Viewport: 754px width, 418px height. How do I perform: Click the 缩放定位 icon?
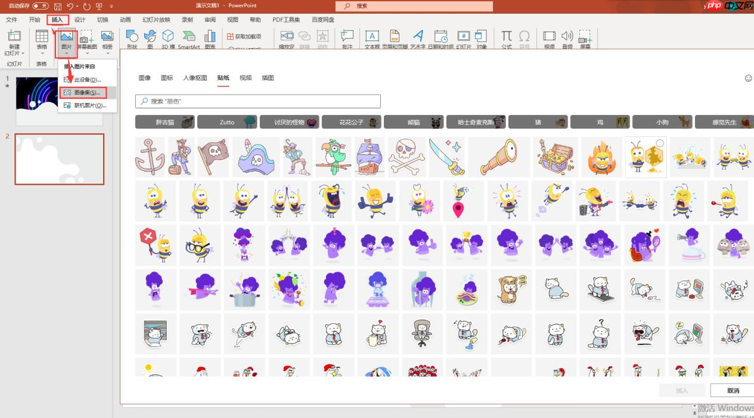click(x=287, y=36)
